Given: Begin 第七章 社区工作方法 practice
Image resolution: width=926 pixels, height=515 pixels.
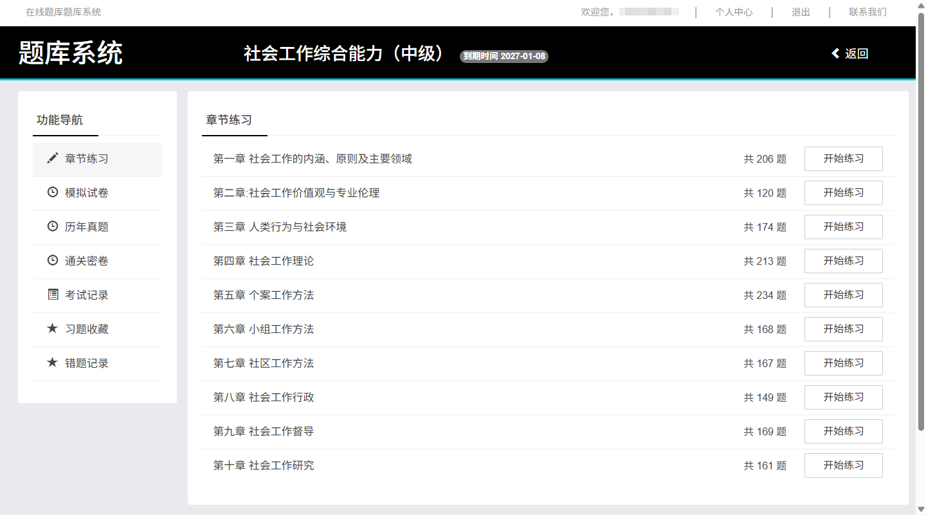Looking at the screenshot, I should 843,363.
